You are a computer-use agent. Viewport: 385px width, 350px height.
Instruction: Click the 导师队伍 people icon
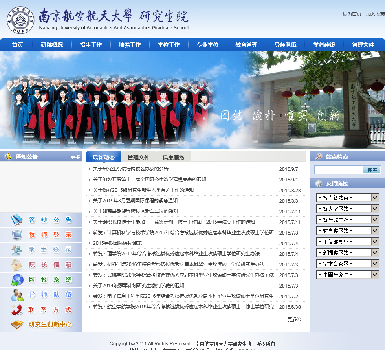(17, 295)
